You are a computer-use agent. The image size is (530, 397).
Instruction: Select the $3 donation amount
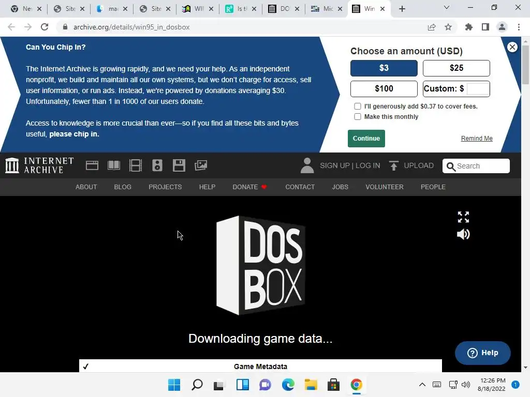pos(384,68)
